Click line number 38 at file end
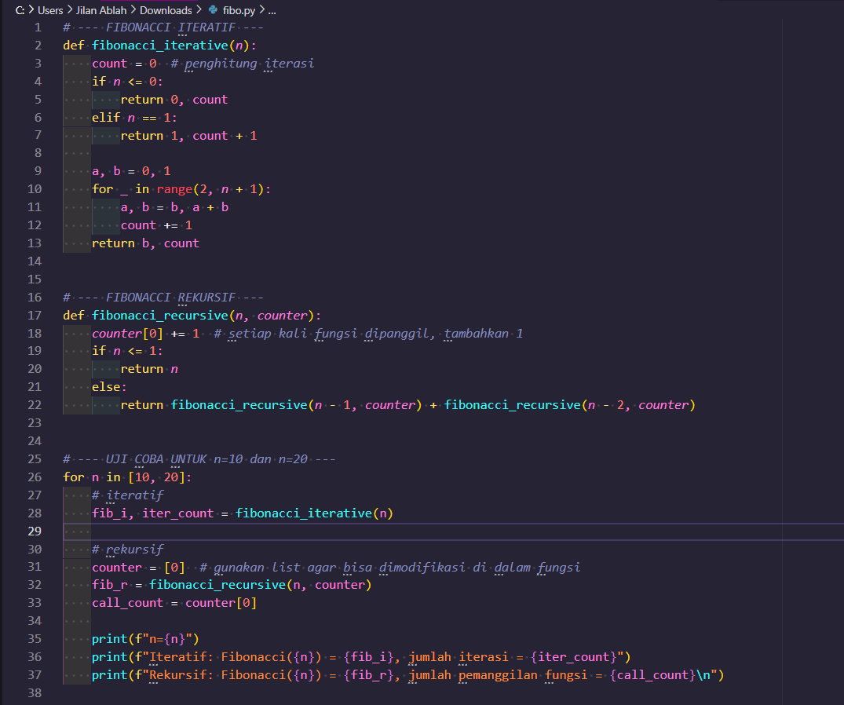Image resolution: width=844 pixels, height=705 pixels. [34, 693]
